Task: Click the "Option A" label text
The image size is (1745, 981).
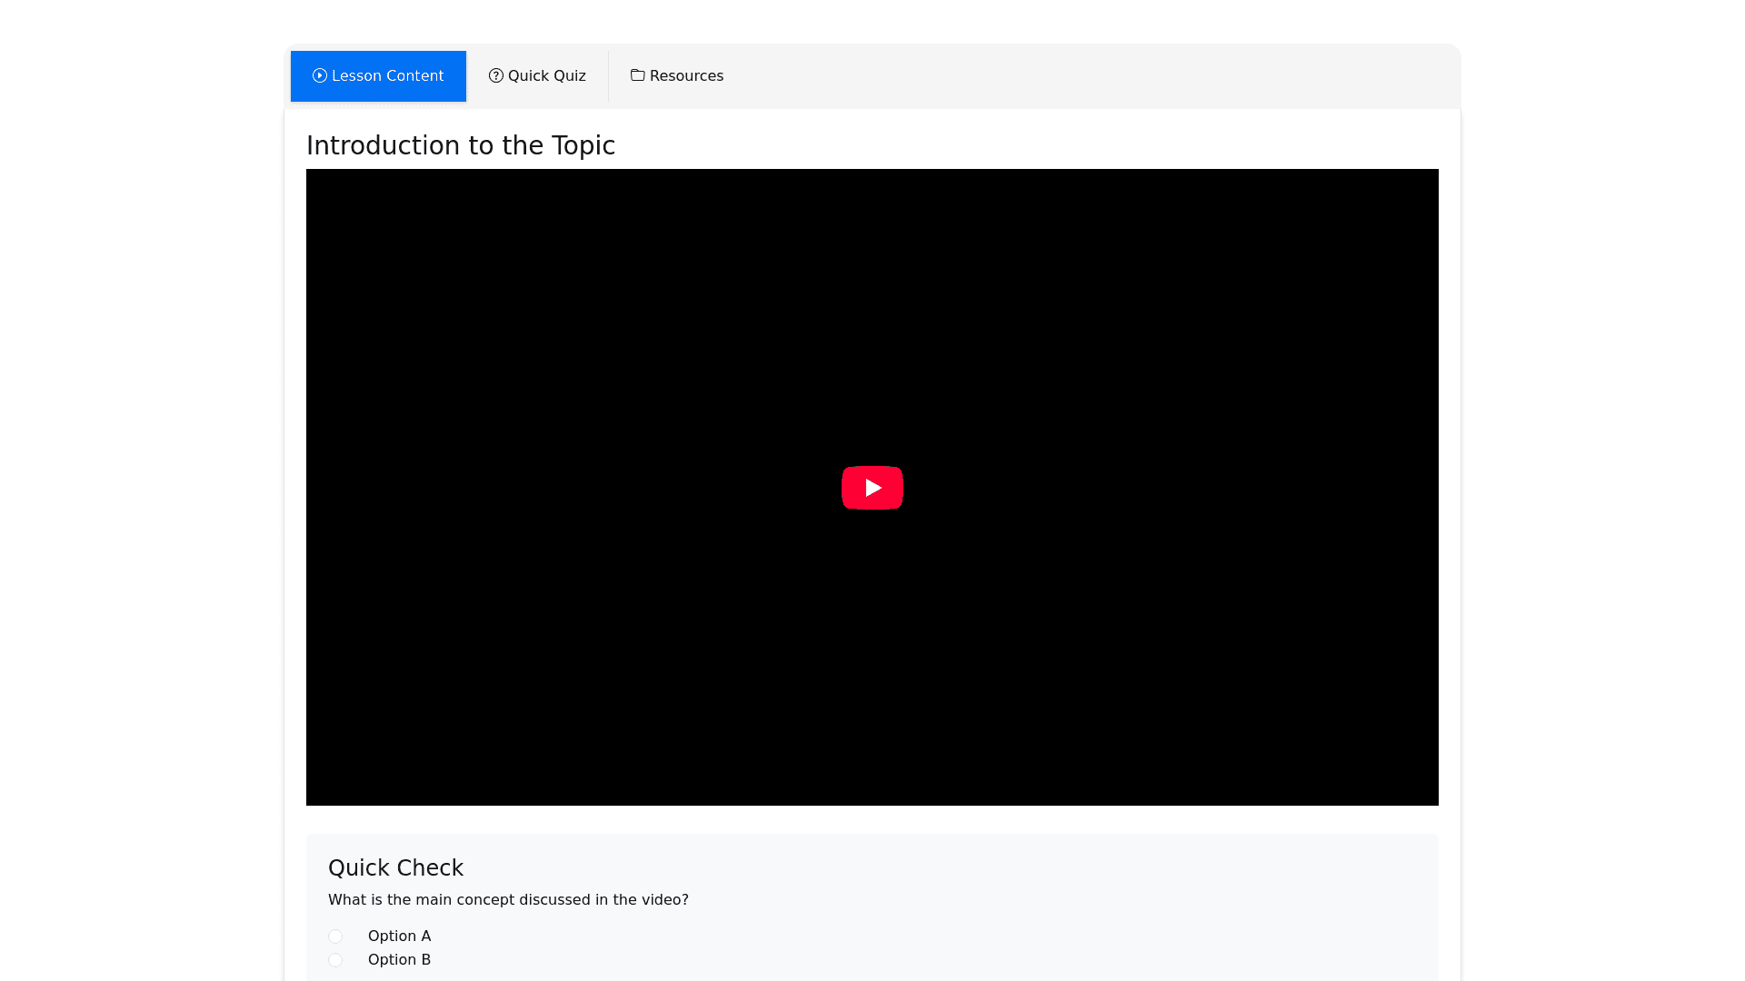Action: click(399, 936)
